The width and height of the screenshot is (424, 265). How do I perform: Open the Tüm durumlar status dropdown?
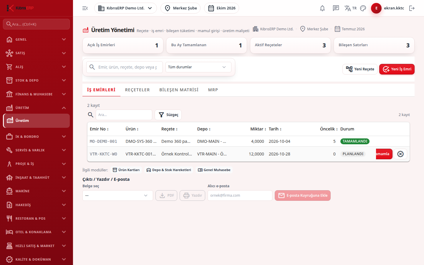click(x=198, y=67)
